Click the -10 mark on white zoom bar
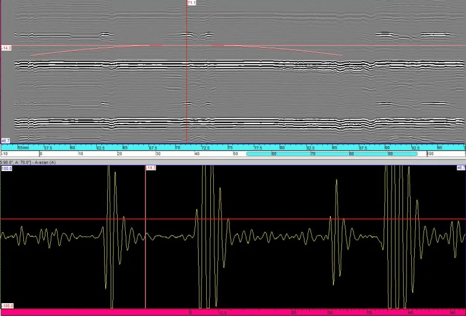The image size is (466, 316). (x=5, y=154)
